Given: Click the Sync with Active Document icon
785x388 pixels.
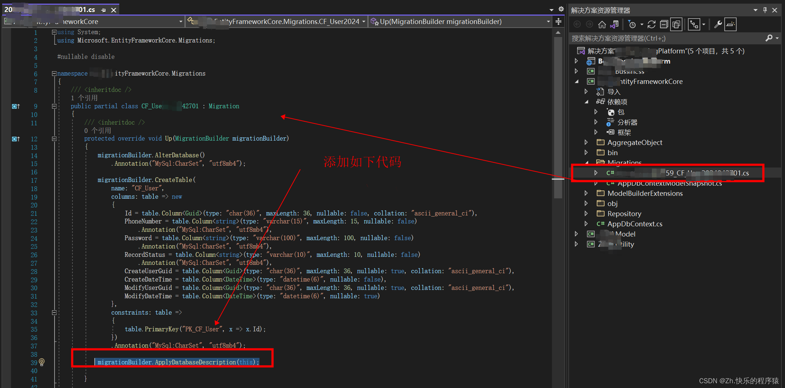Looking at the screenshot, I should (614, 24).
